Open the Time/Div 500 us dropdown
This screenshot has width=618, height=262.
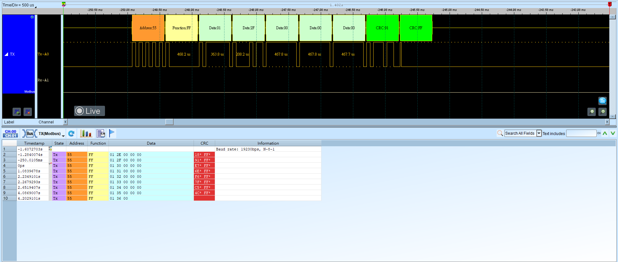[x=20, y=5]
